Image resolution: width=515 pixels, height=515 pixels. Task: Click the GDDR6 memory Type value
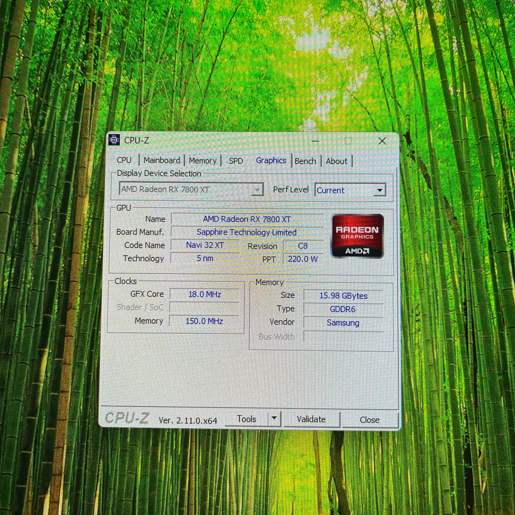coord(343,309)
